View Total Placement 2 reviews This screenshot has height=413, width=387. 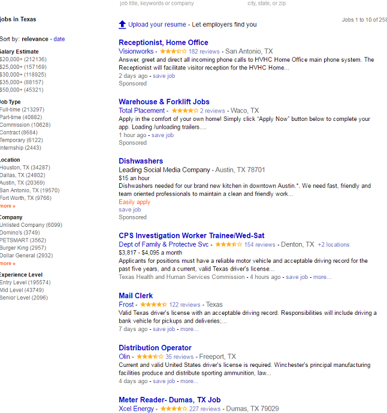213,111
